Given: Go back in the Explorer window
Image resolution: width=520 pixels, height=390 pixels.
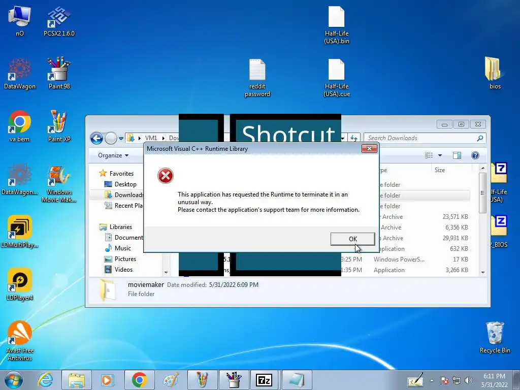Looking at the screenshot, I should tap(96, 138).
